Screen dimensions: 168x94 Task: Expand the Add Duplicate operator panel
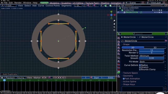9,74
